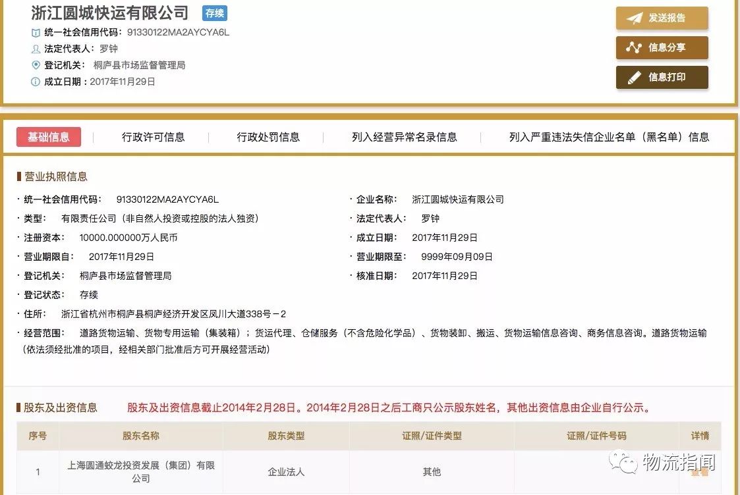Screen dimensions: 740x495
Task: Click the 信息打印 print button
Action: pos(662,77)
